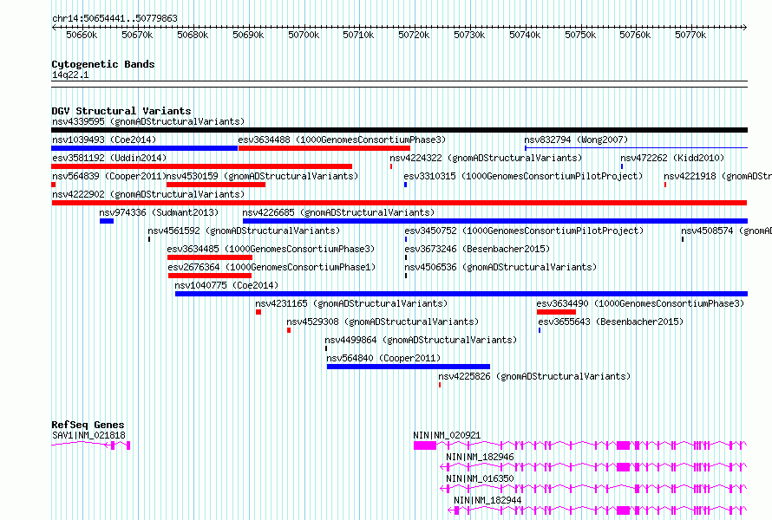
Task: Click the esv3634488 red variant bar
Action: [324, 148]
